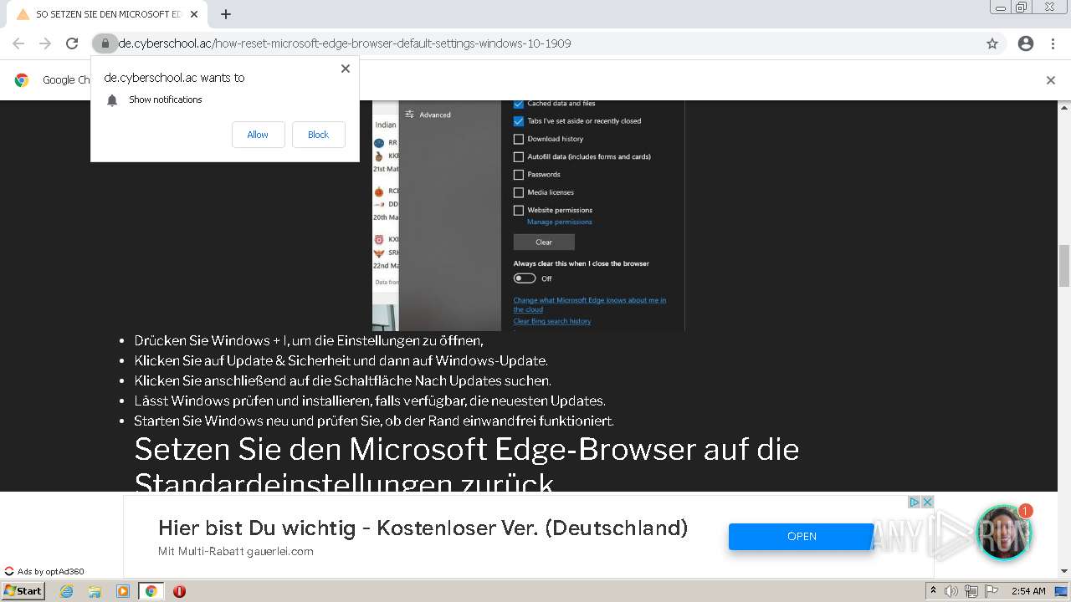
Task: Close the notification permission popup
Action: (346, 69)
